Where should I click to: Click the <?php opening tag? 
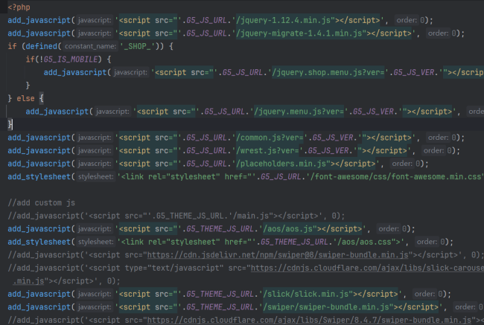coord(19,7)
